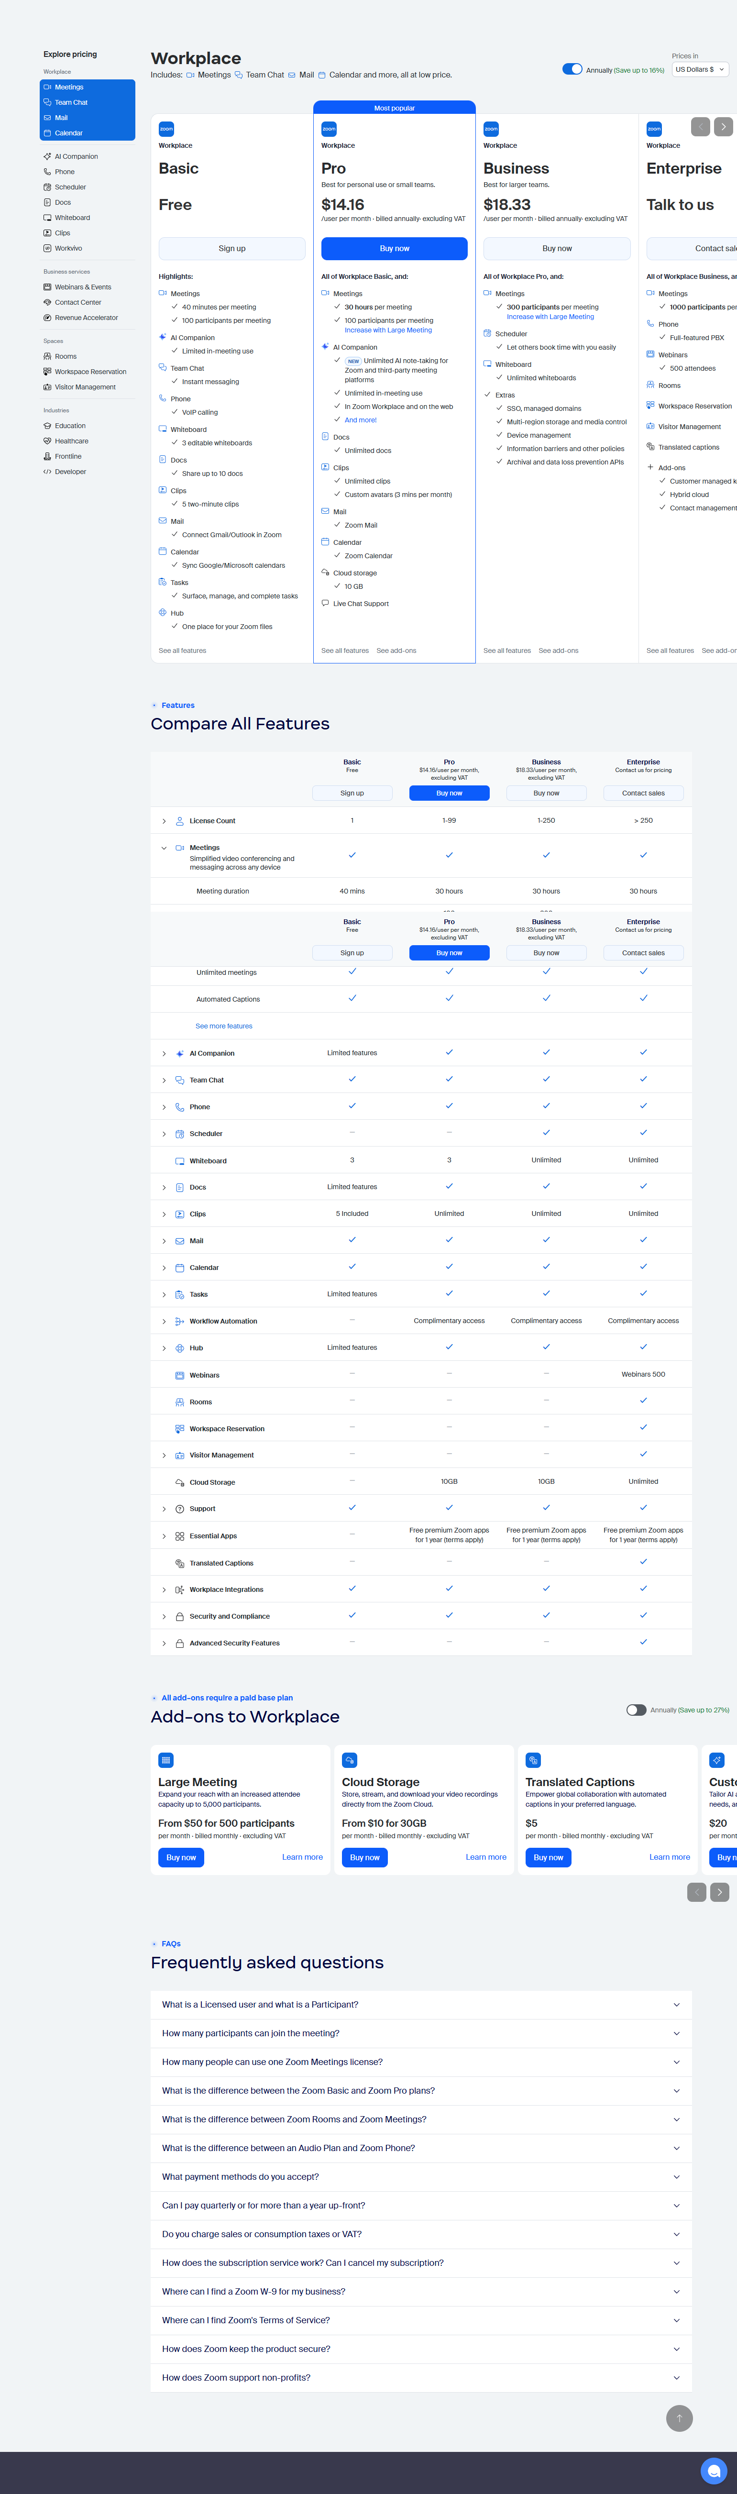The image size is (737, 2494).
Task: Show next plan with right arrow
Action: tap(724, 127)
